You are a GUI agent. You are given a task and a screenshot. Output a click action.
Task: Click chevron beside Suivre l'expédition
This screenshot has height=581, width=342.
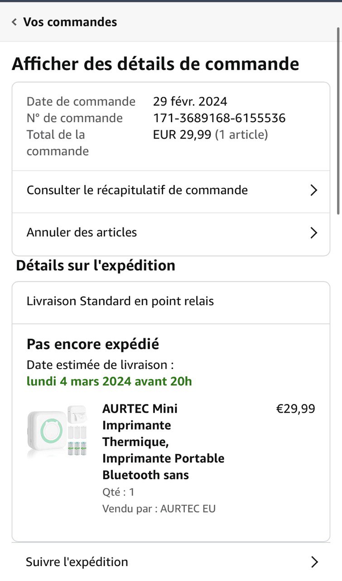pos(314,562)
